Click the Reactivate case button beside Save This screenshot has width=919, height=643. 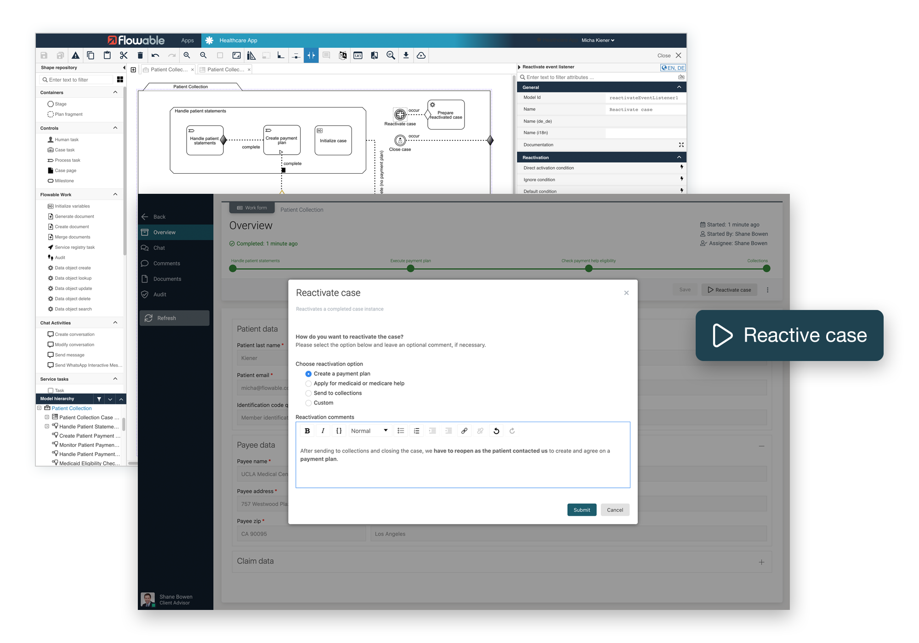point(729,290)
